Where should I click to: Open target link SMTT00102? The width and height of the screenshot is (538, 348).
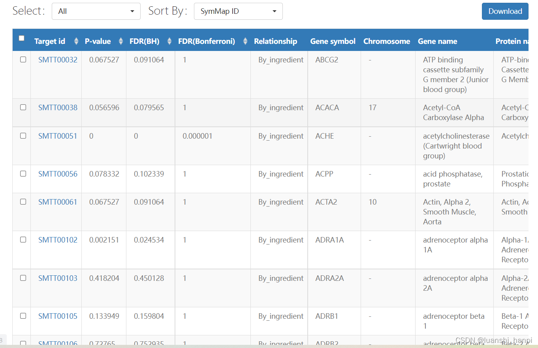click(x=58, y=240)
